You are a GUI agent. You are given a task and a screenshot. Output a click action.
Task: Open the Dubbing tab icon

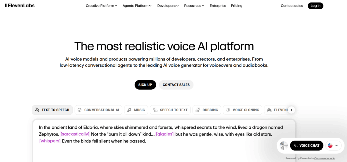(198, 110)
